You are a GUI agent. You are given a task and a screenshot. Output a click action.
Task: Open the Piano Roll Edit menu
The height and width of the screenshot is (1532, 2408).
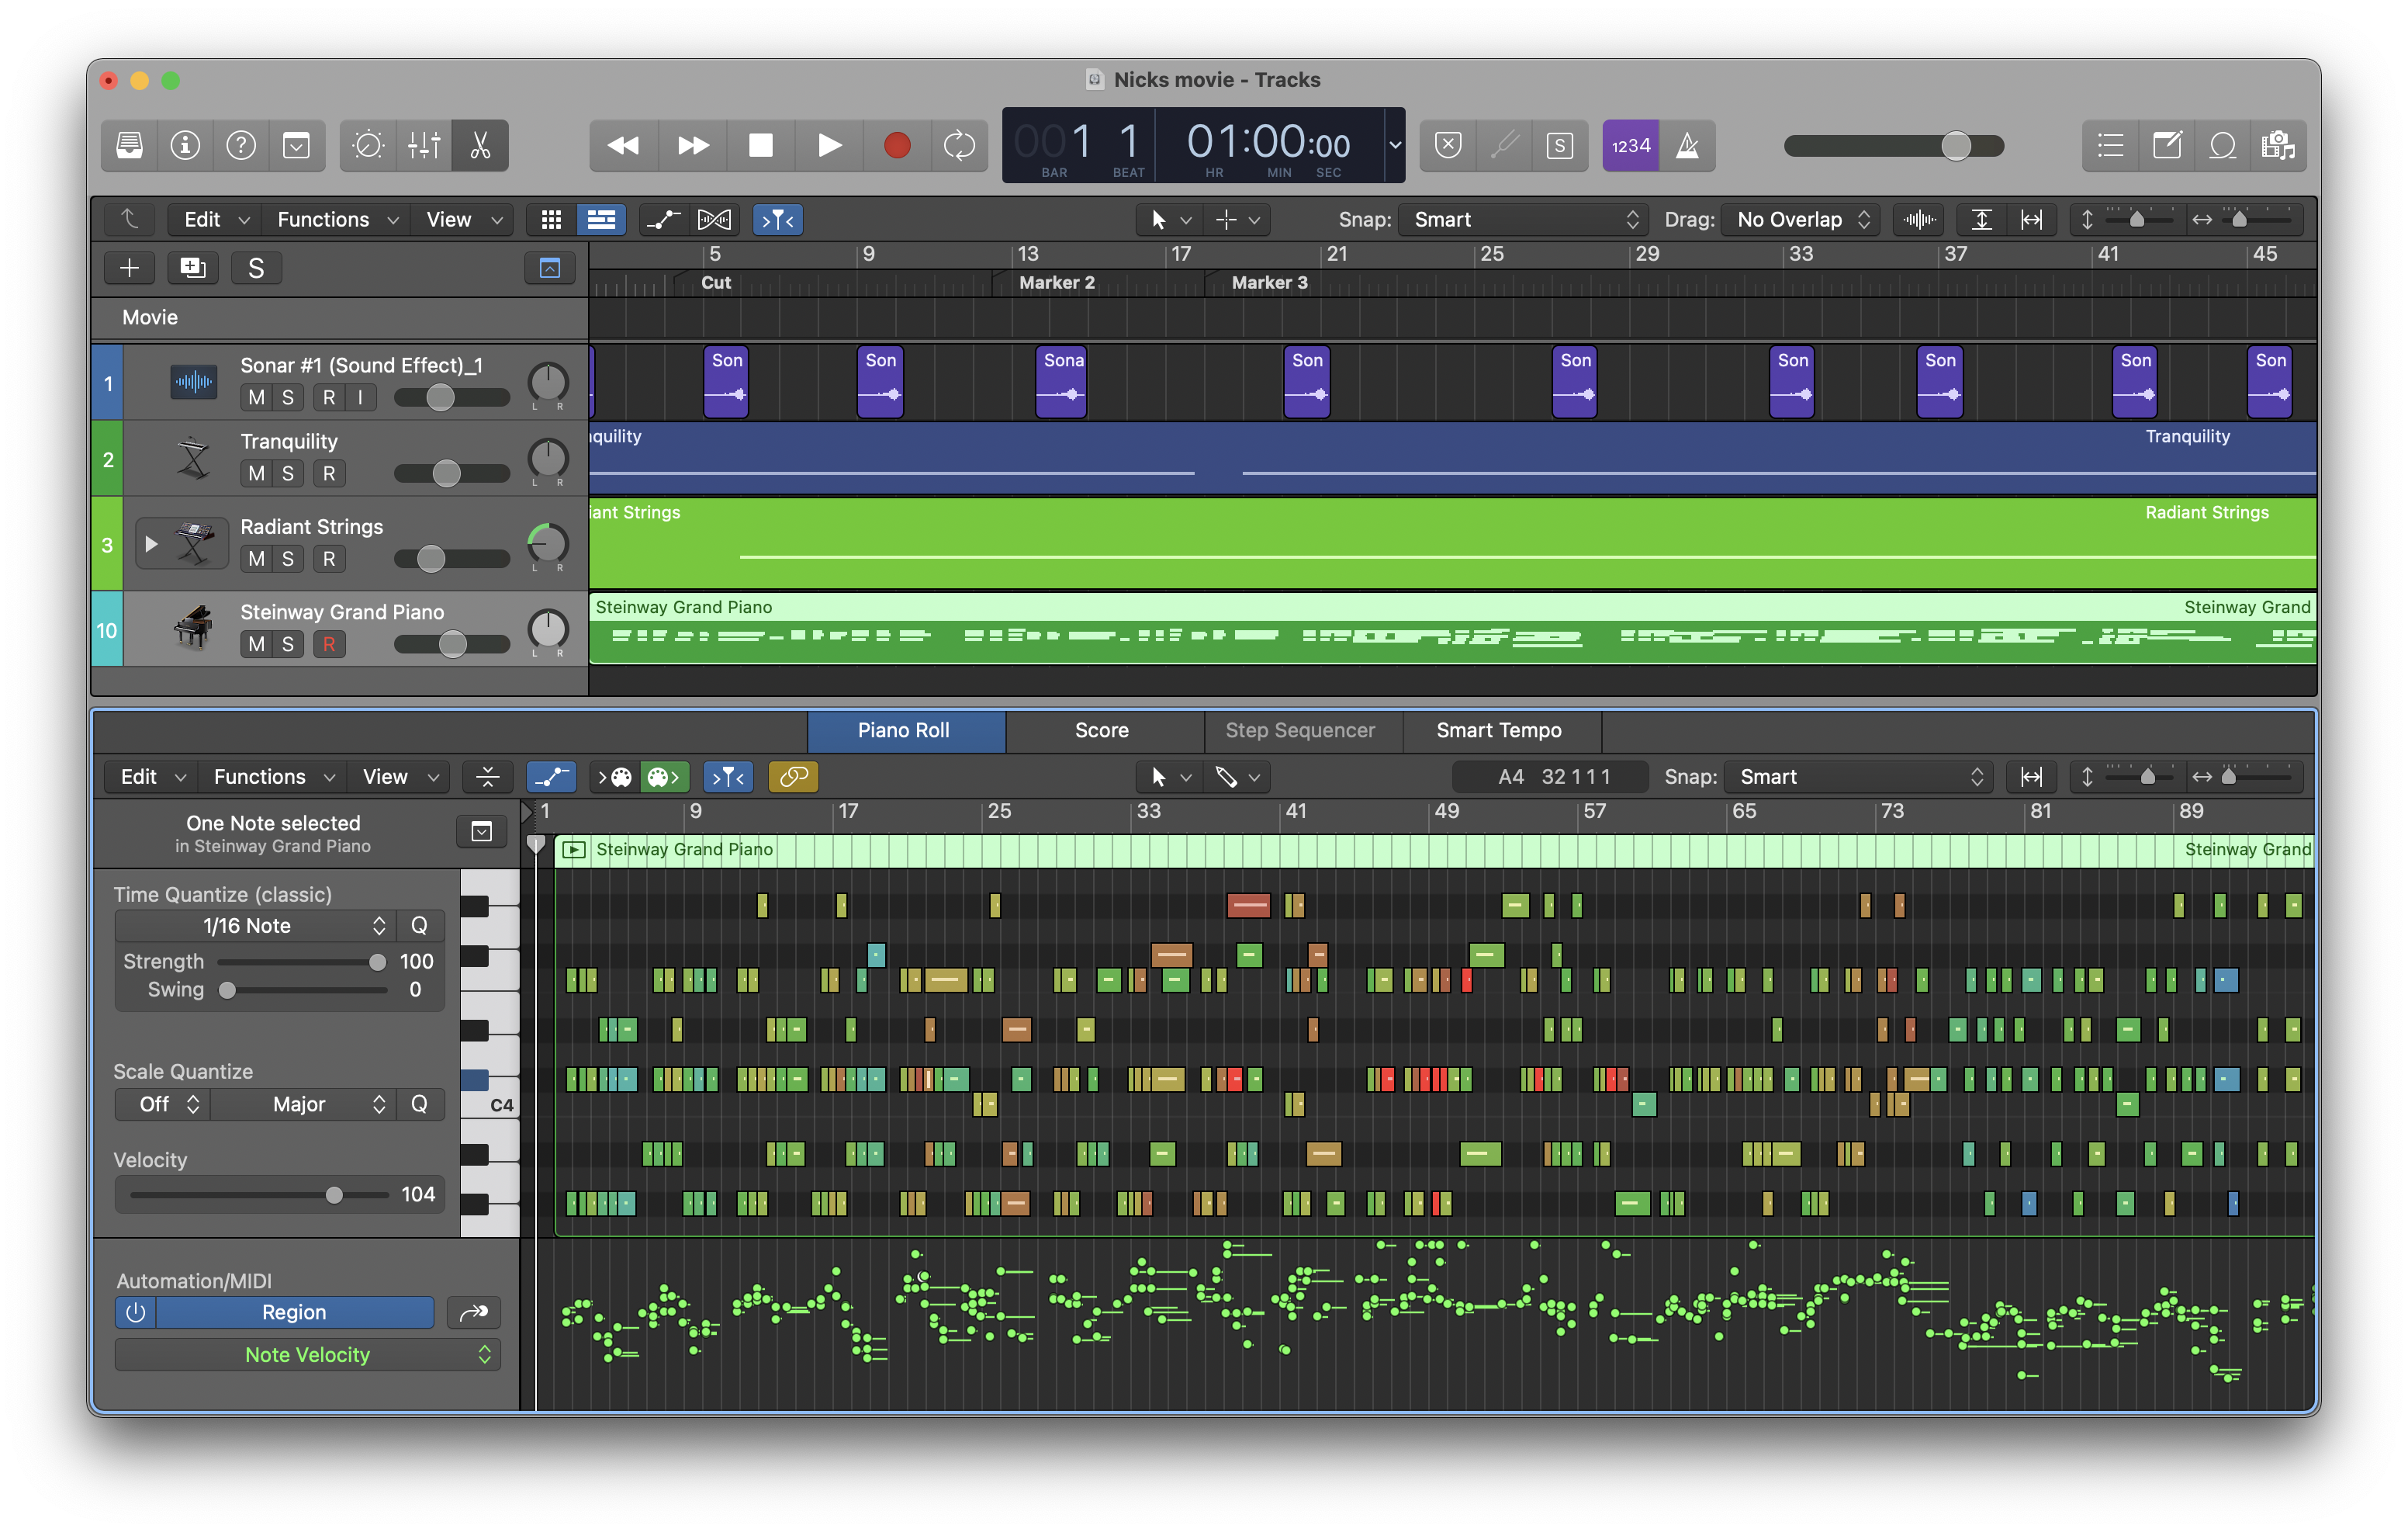point(152,778)
